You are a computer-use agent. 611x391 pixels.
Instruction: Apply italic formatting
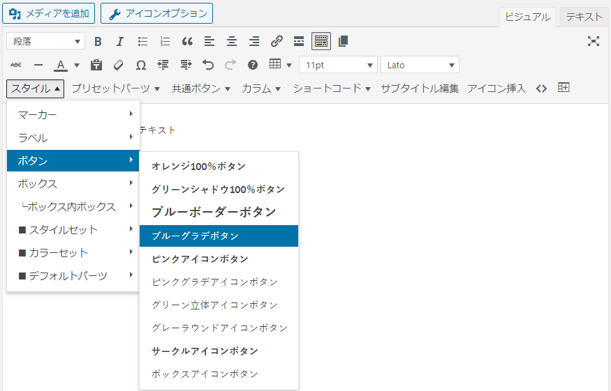[x=120, y=41]
